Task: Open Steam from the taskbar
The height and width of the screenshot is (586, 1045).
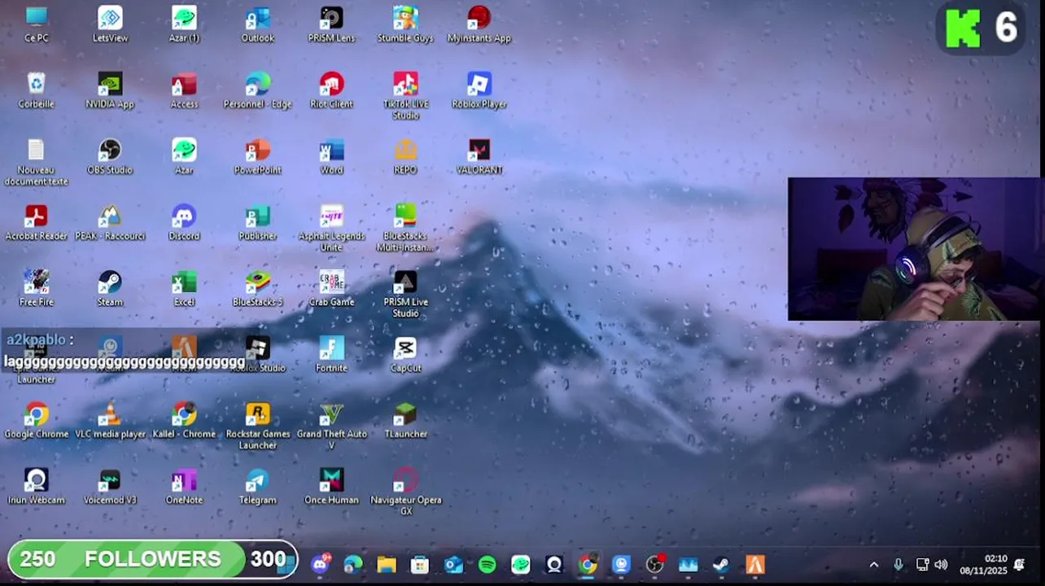Action: point(721,564)
